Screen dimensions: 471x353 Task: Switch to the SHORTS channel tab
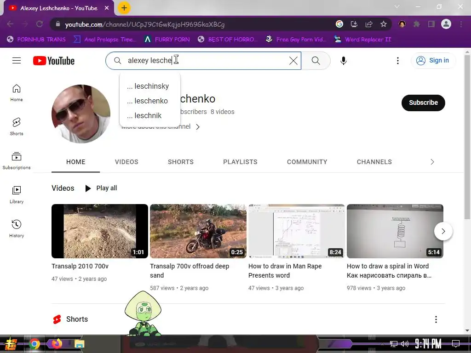pos(180,162)
